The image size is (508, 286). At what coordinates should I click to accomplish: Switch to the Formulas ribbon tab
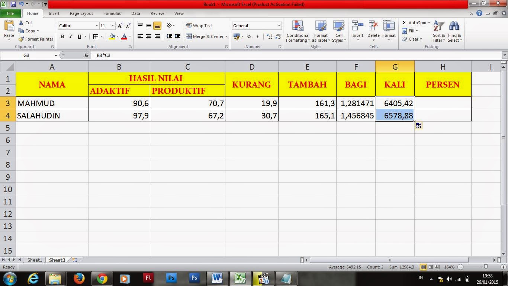coord(112,13)
